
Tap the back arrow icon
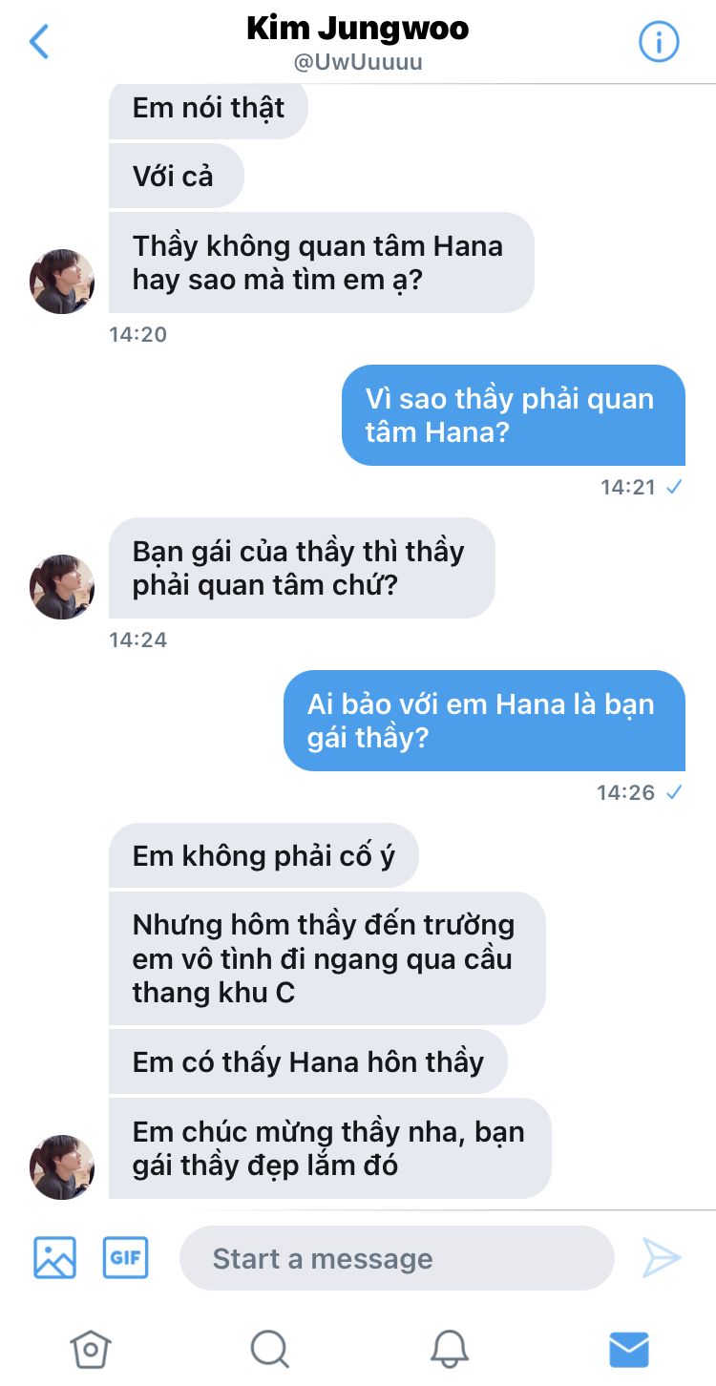click(39, 42)
